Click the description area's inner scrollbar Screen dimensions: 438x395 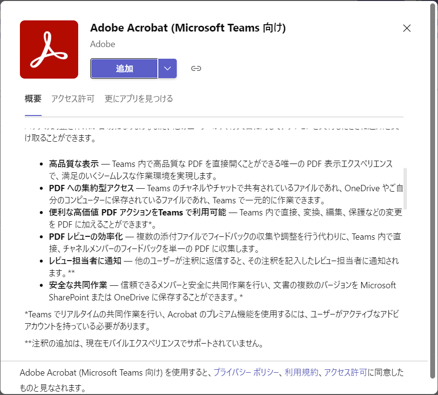click(405, 188)
